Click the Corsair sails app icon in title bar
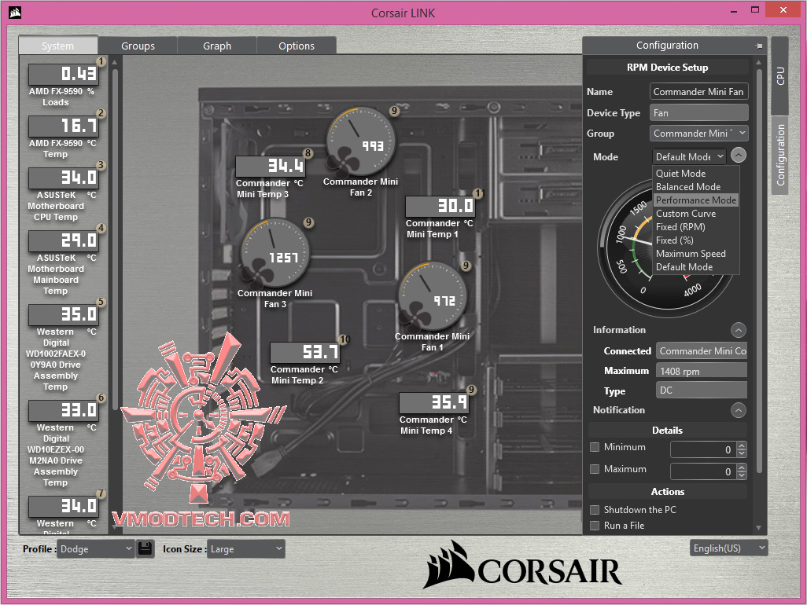 [x=15, y=13]
